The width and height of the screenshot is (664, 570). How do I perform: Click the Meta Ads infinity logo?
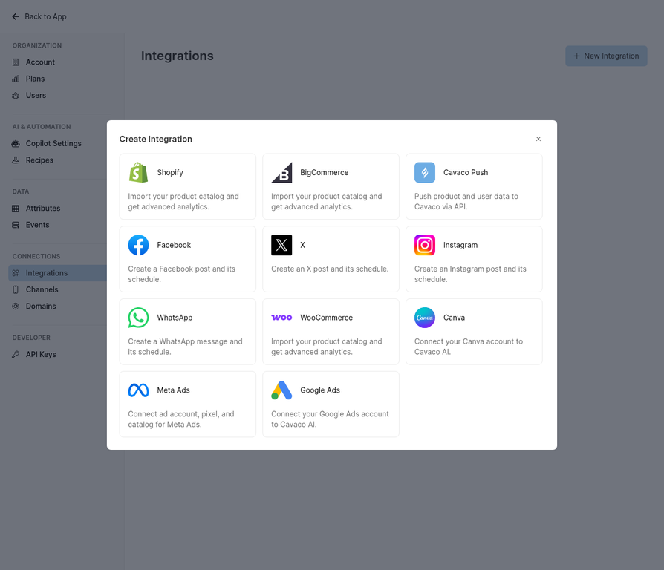(138, 390)
